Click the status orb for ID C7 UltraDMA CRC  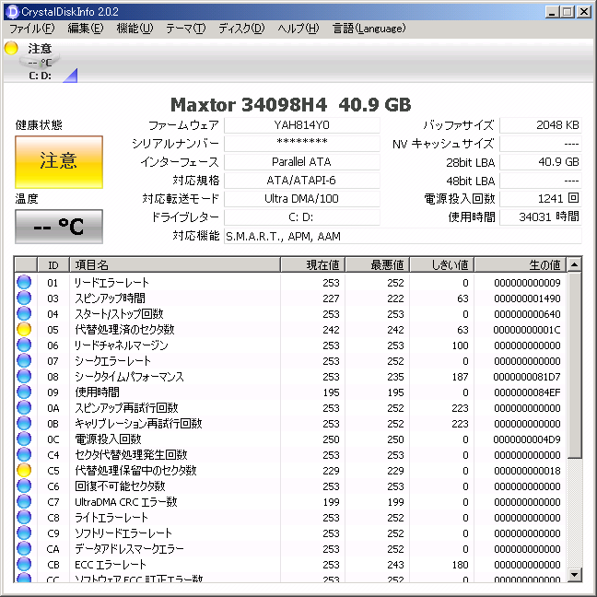coord(24,501)
